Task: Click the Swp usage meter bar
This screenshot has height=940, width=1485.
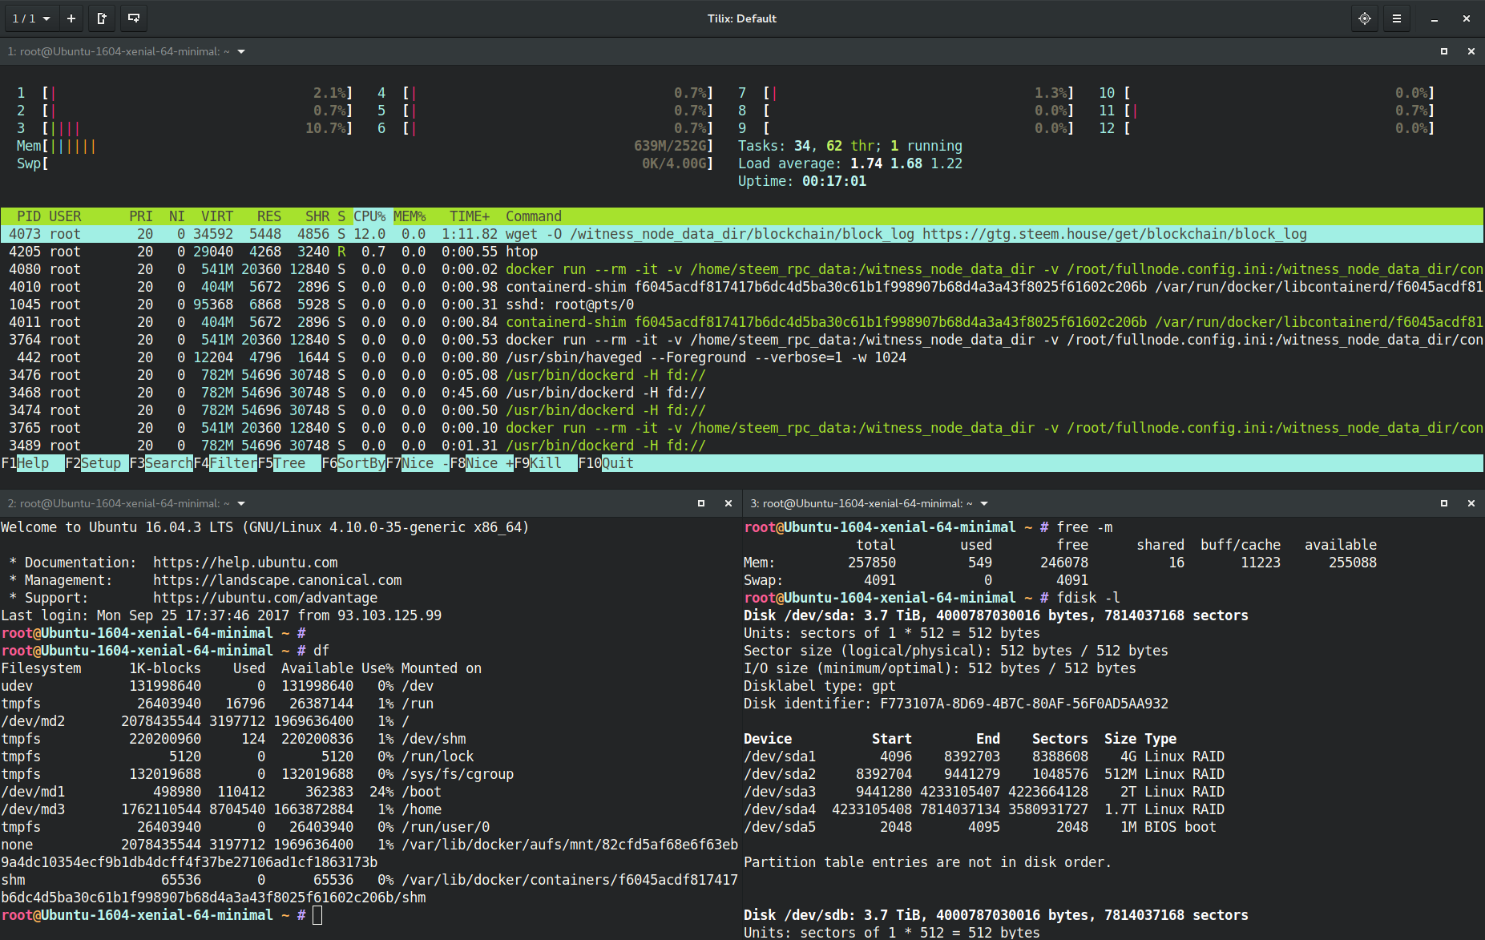Action: [365, 163]
